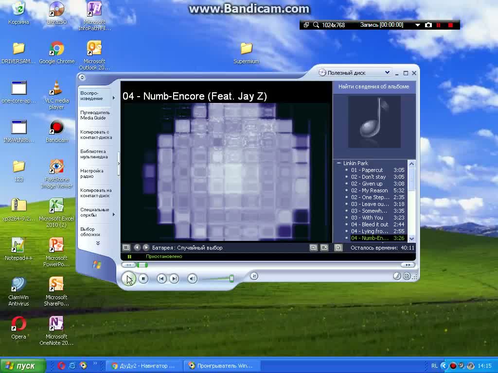The height and width of the screenshot is (373, 498).
Task: Click the fast forward button on seek bar
Action: coord(408,265)
